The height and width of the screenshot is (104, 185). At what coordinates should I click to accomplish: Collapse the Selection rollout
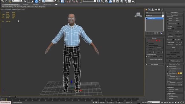(154, 38)
